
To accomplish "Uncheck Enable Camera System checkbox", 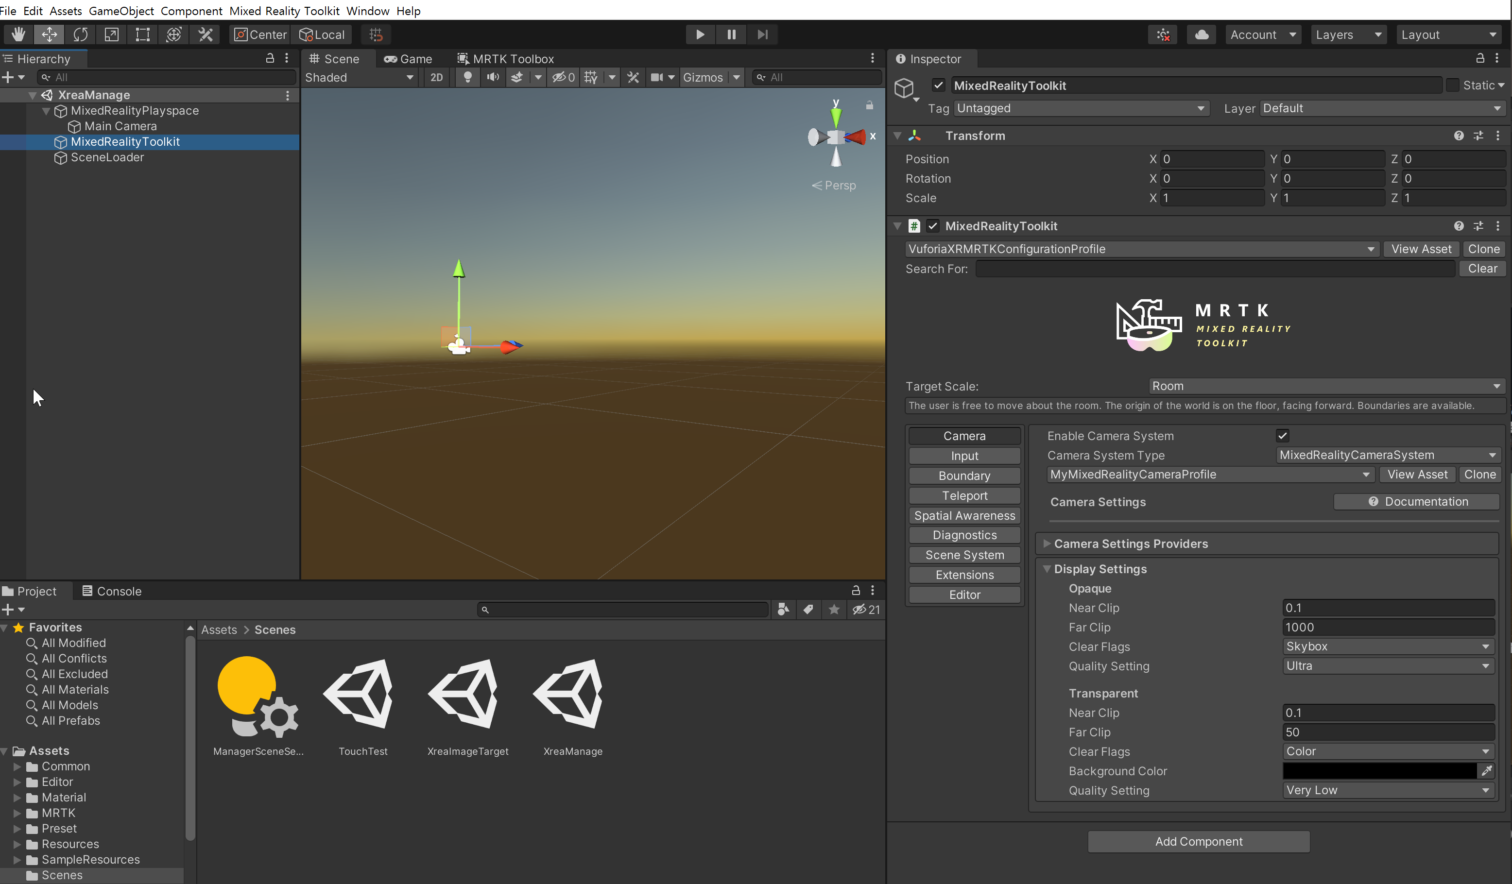I will (1282, 436).
